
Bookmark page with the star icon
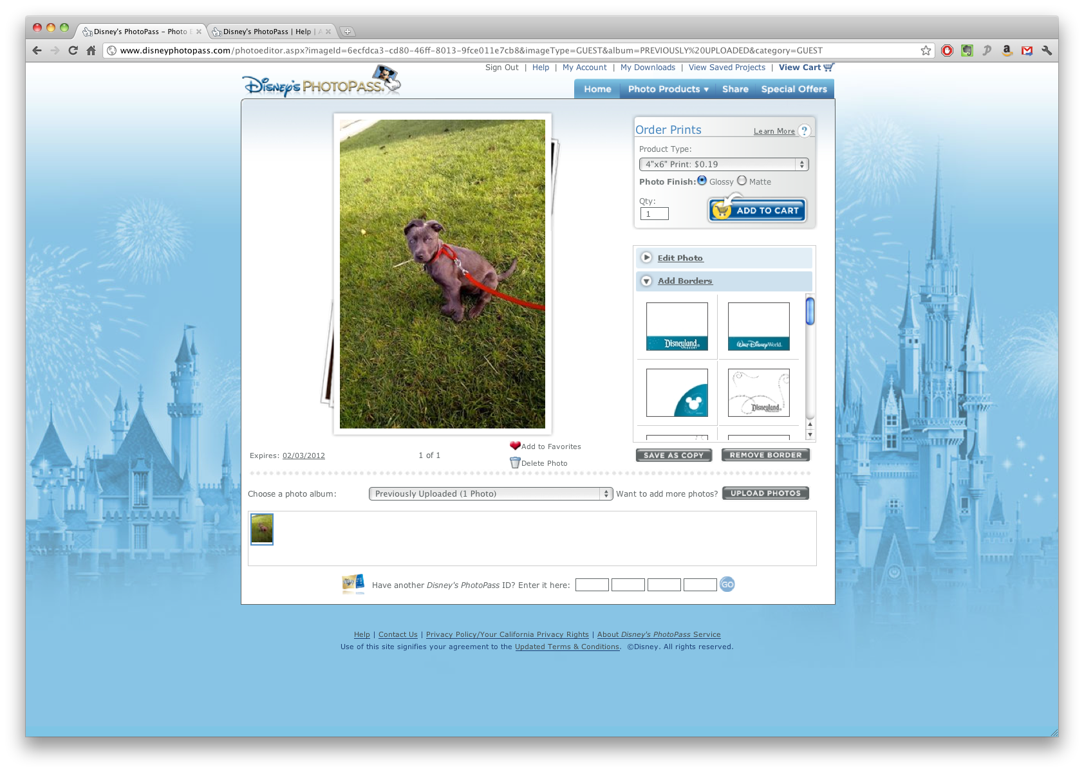pyautogui.click(x=926, y=50)
